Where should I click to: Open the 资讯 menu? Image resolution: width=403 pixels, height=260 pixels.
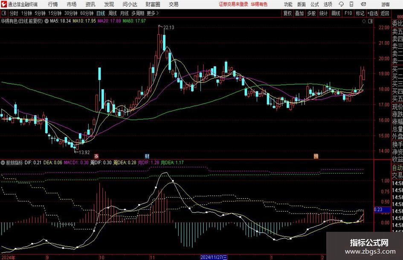(x=90, y=4)
